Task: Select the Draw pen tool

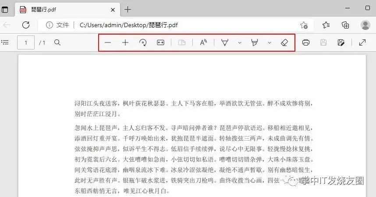Action: (225, 42)
